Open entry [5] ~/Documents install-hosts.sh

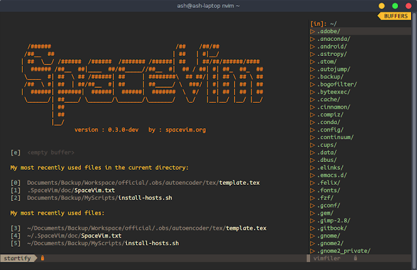point(94,243)
